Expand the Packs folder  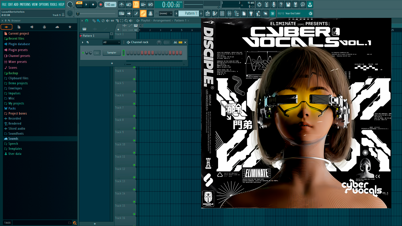coord(12,108)
